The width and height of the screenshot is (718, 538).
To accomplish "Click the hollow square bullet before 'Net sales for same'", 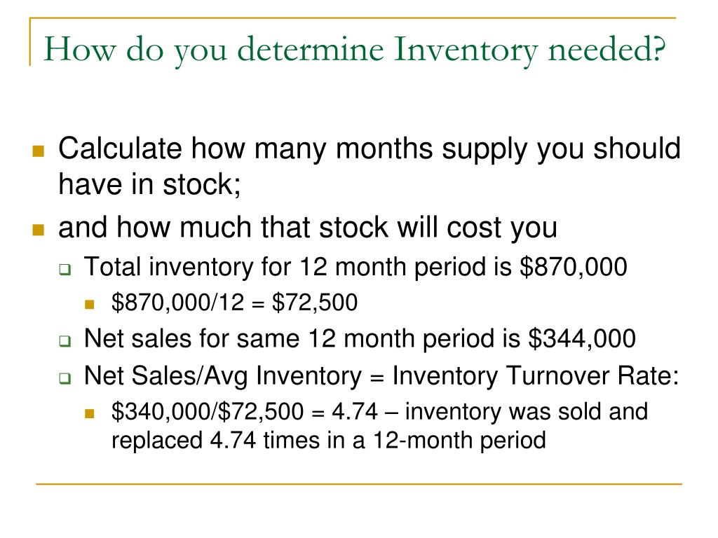I will [x=65, y=341].
